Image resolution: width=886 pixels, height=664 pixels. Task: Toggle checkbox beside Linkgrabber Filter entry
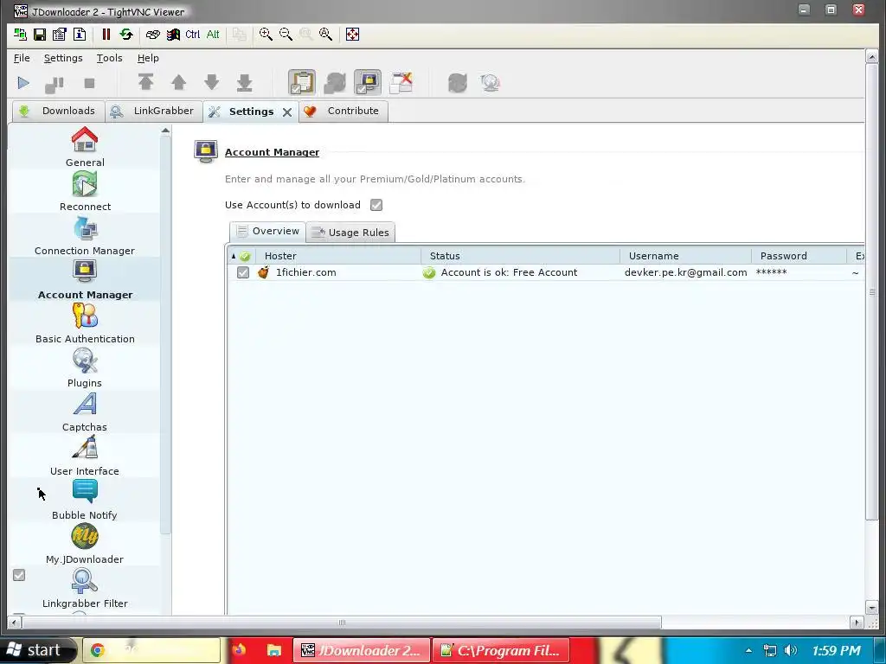19,575
